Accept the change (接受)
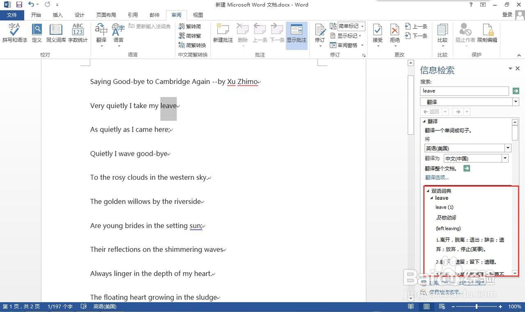525x312 pixels. 377,35
